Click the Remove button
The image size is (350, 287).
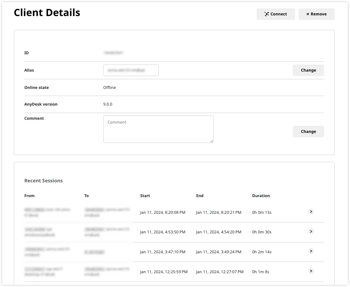point(317,14)
